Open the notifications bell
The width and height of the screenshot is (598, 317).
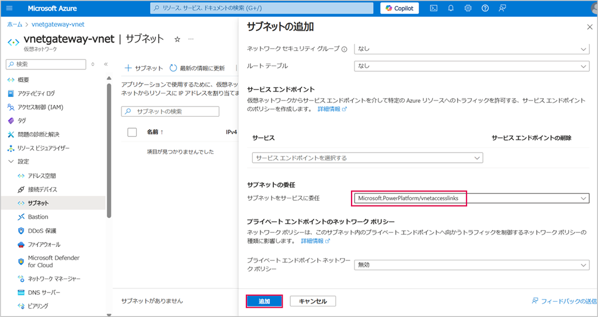451,8
